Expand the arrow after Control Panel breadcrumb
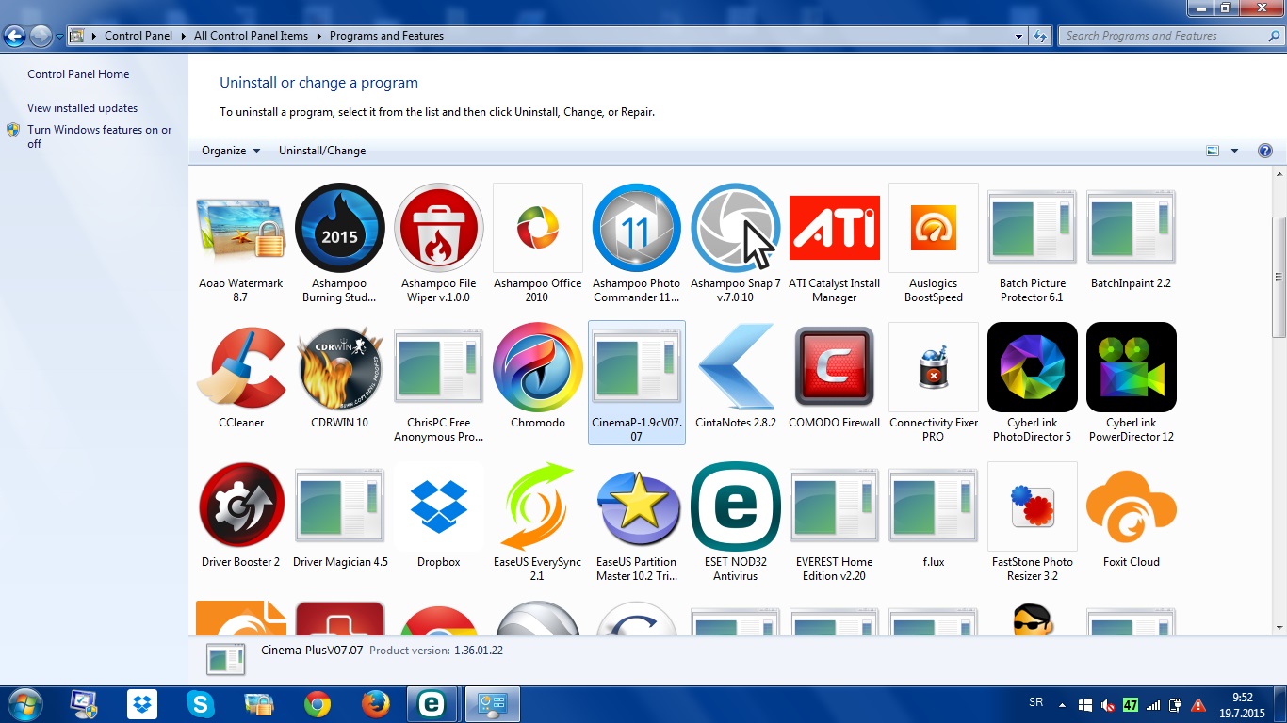Image resolution: width=1287 pixels, height=723 pixels. (182, 36)
